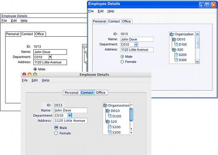Image resolution: width=218 pixels, height=155 pixels.
Task: Click the red close light on Mac-style window
Action: pos(24,75)
